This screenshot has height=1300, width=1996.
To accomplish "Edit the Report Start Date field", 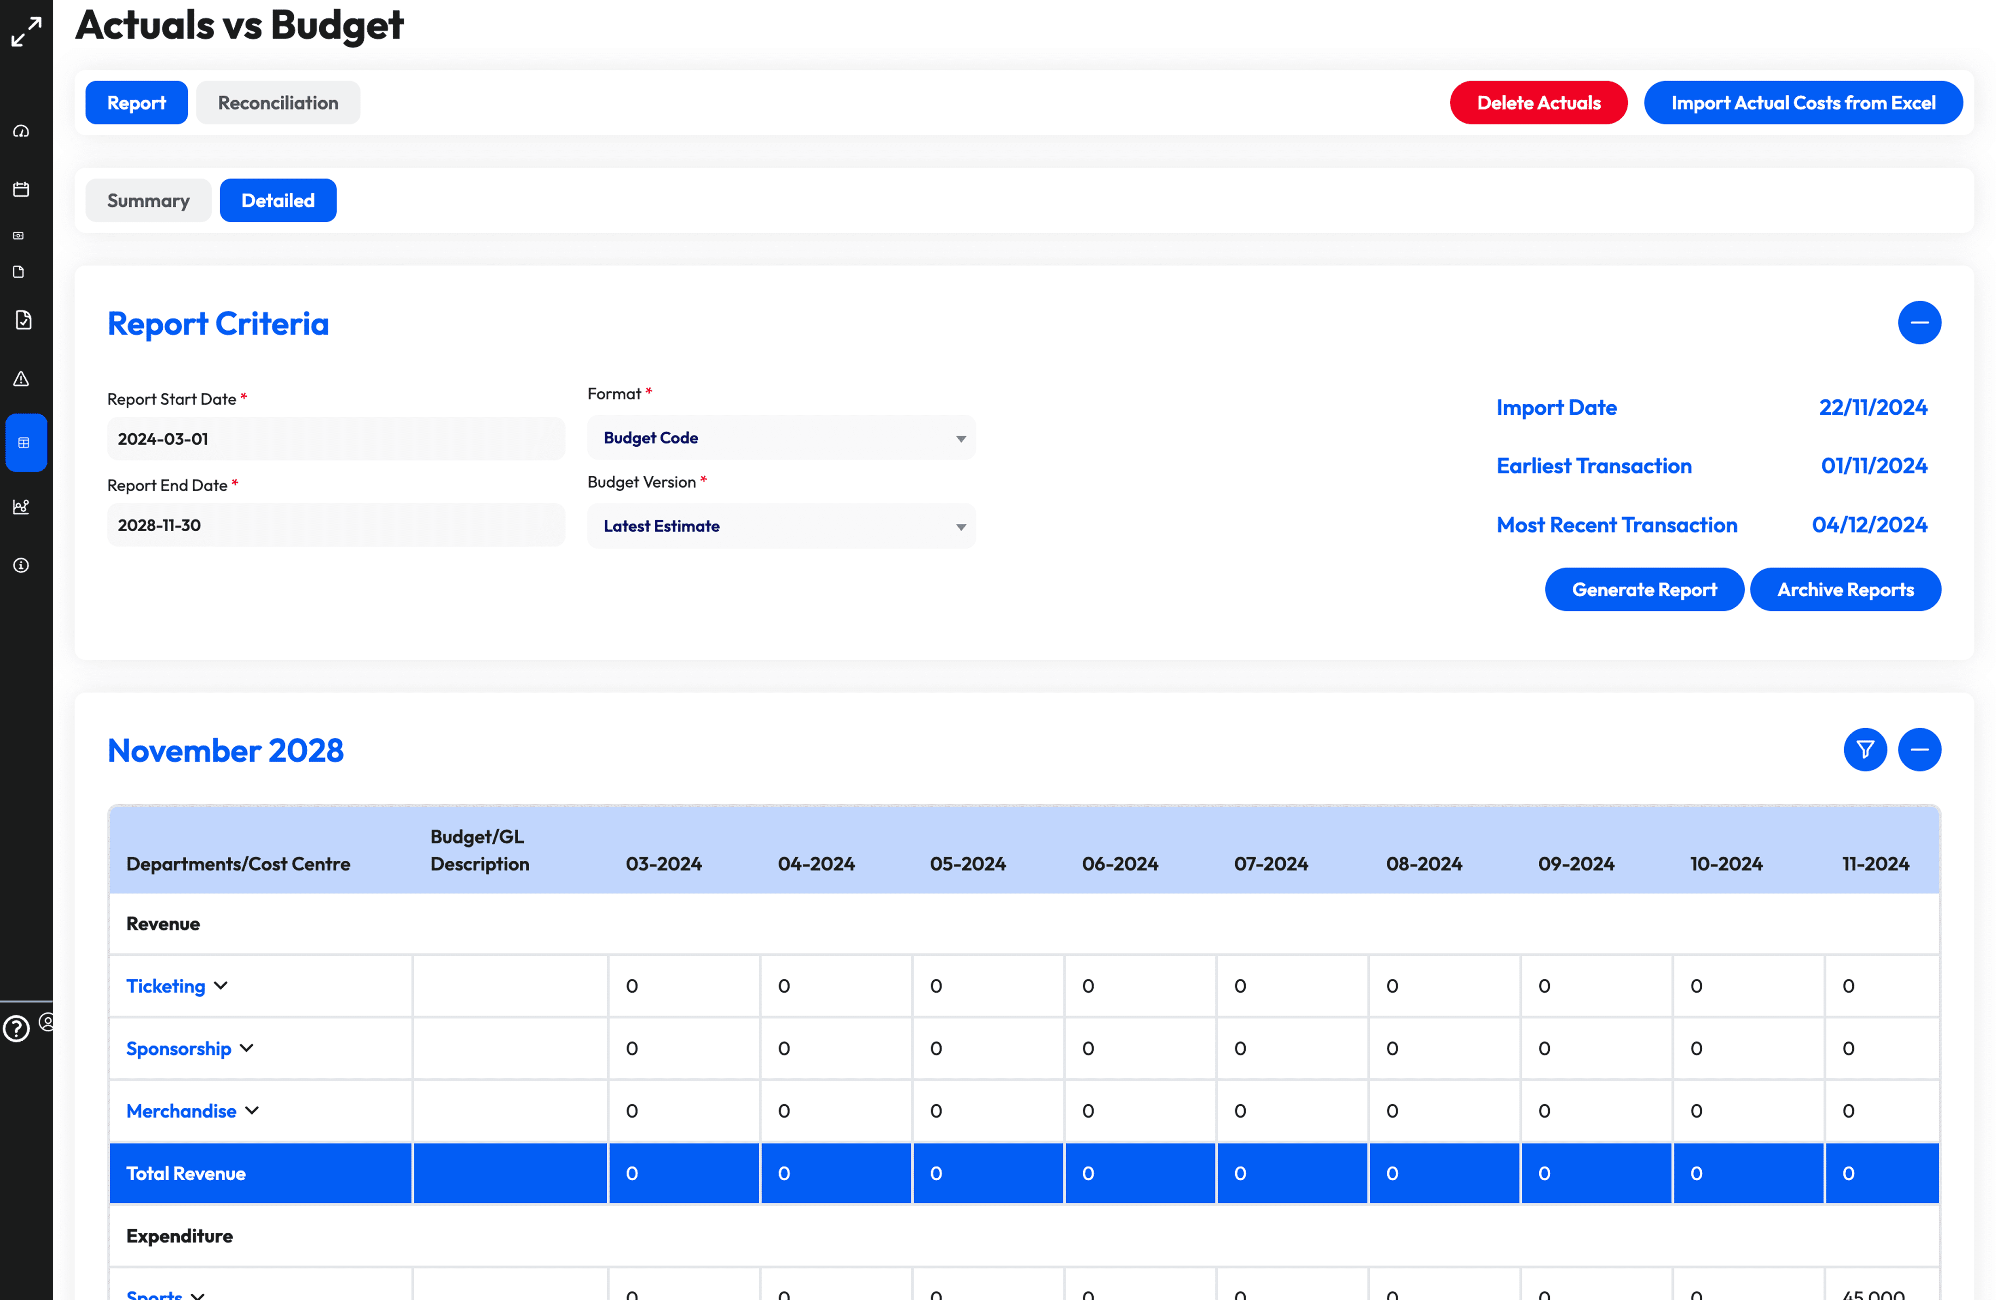I will [x=336, y=439].
